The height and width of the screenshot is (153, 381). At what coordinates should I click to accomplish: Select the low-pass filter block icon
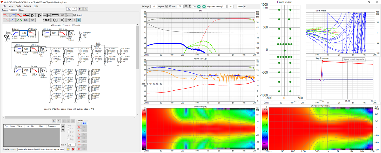[x=6, y=15]
